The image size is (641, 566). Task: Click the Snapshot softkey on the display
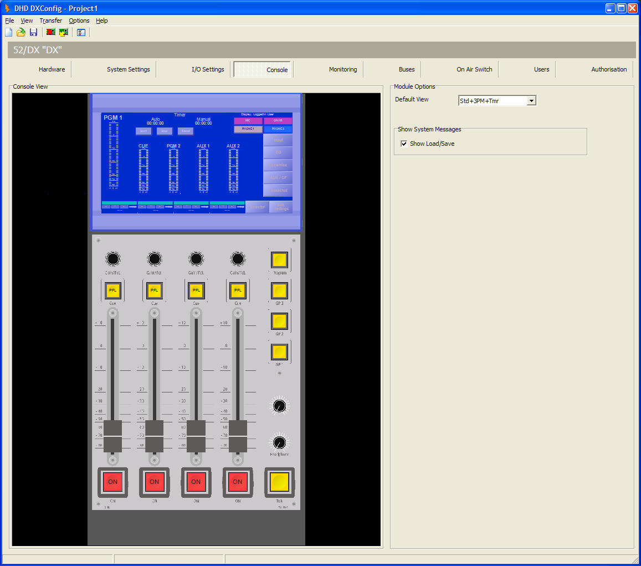coord(278,191)
